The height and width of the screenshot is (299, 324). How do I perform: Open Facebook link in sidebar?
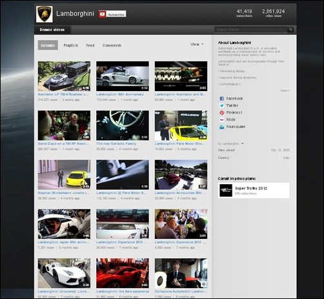point(234,98)
